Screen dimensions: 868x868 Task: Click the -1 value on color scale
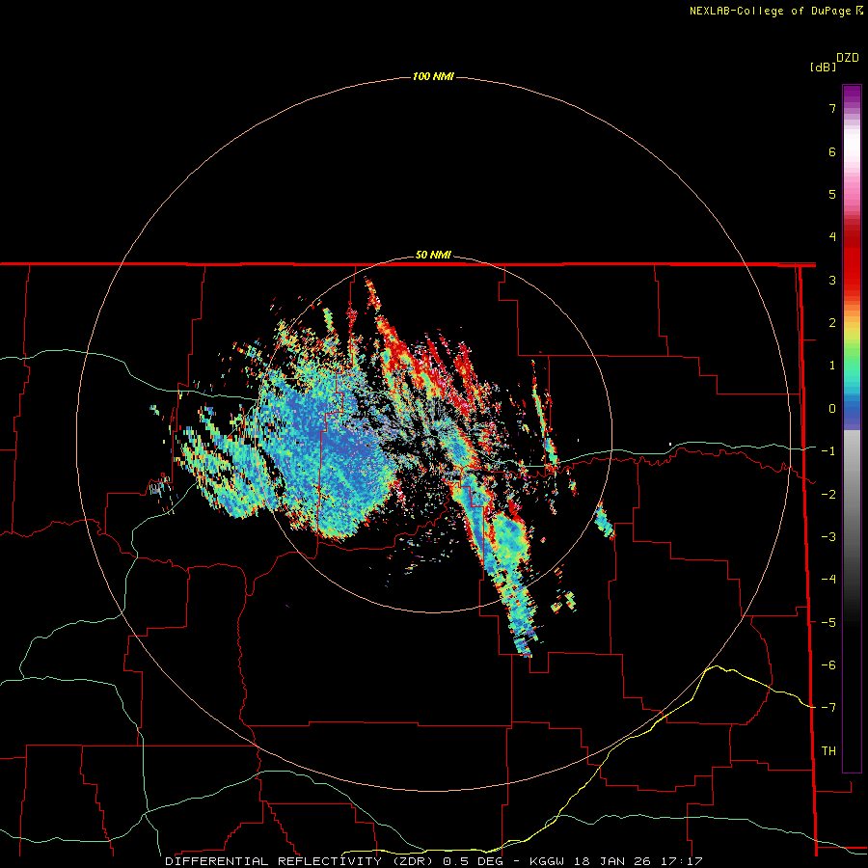click(x=828, y=451)
